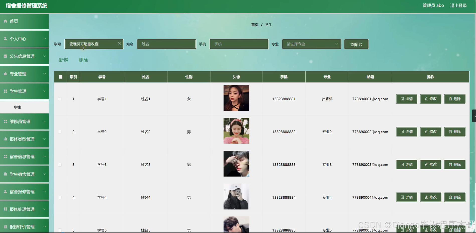Click 删除 for row 学号1
476x233 pixels.
(455, 99)
